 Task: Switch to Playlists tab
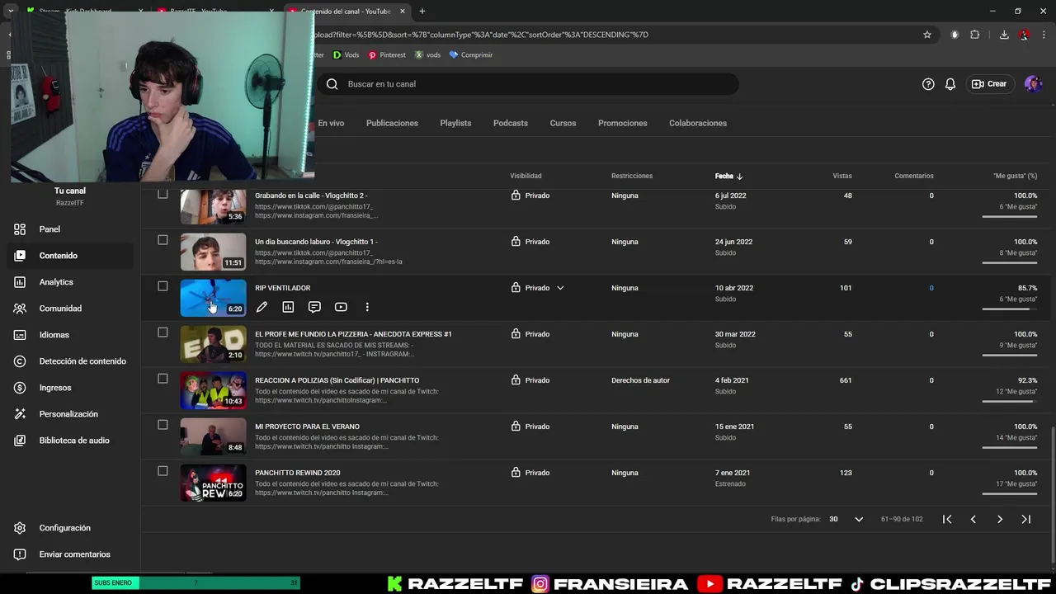455,123
